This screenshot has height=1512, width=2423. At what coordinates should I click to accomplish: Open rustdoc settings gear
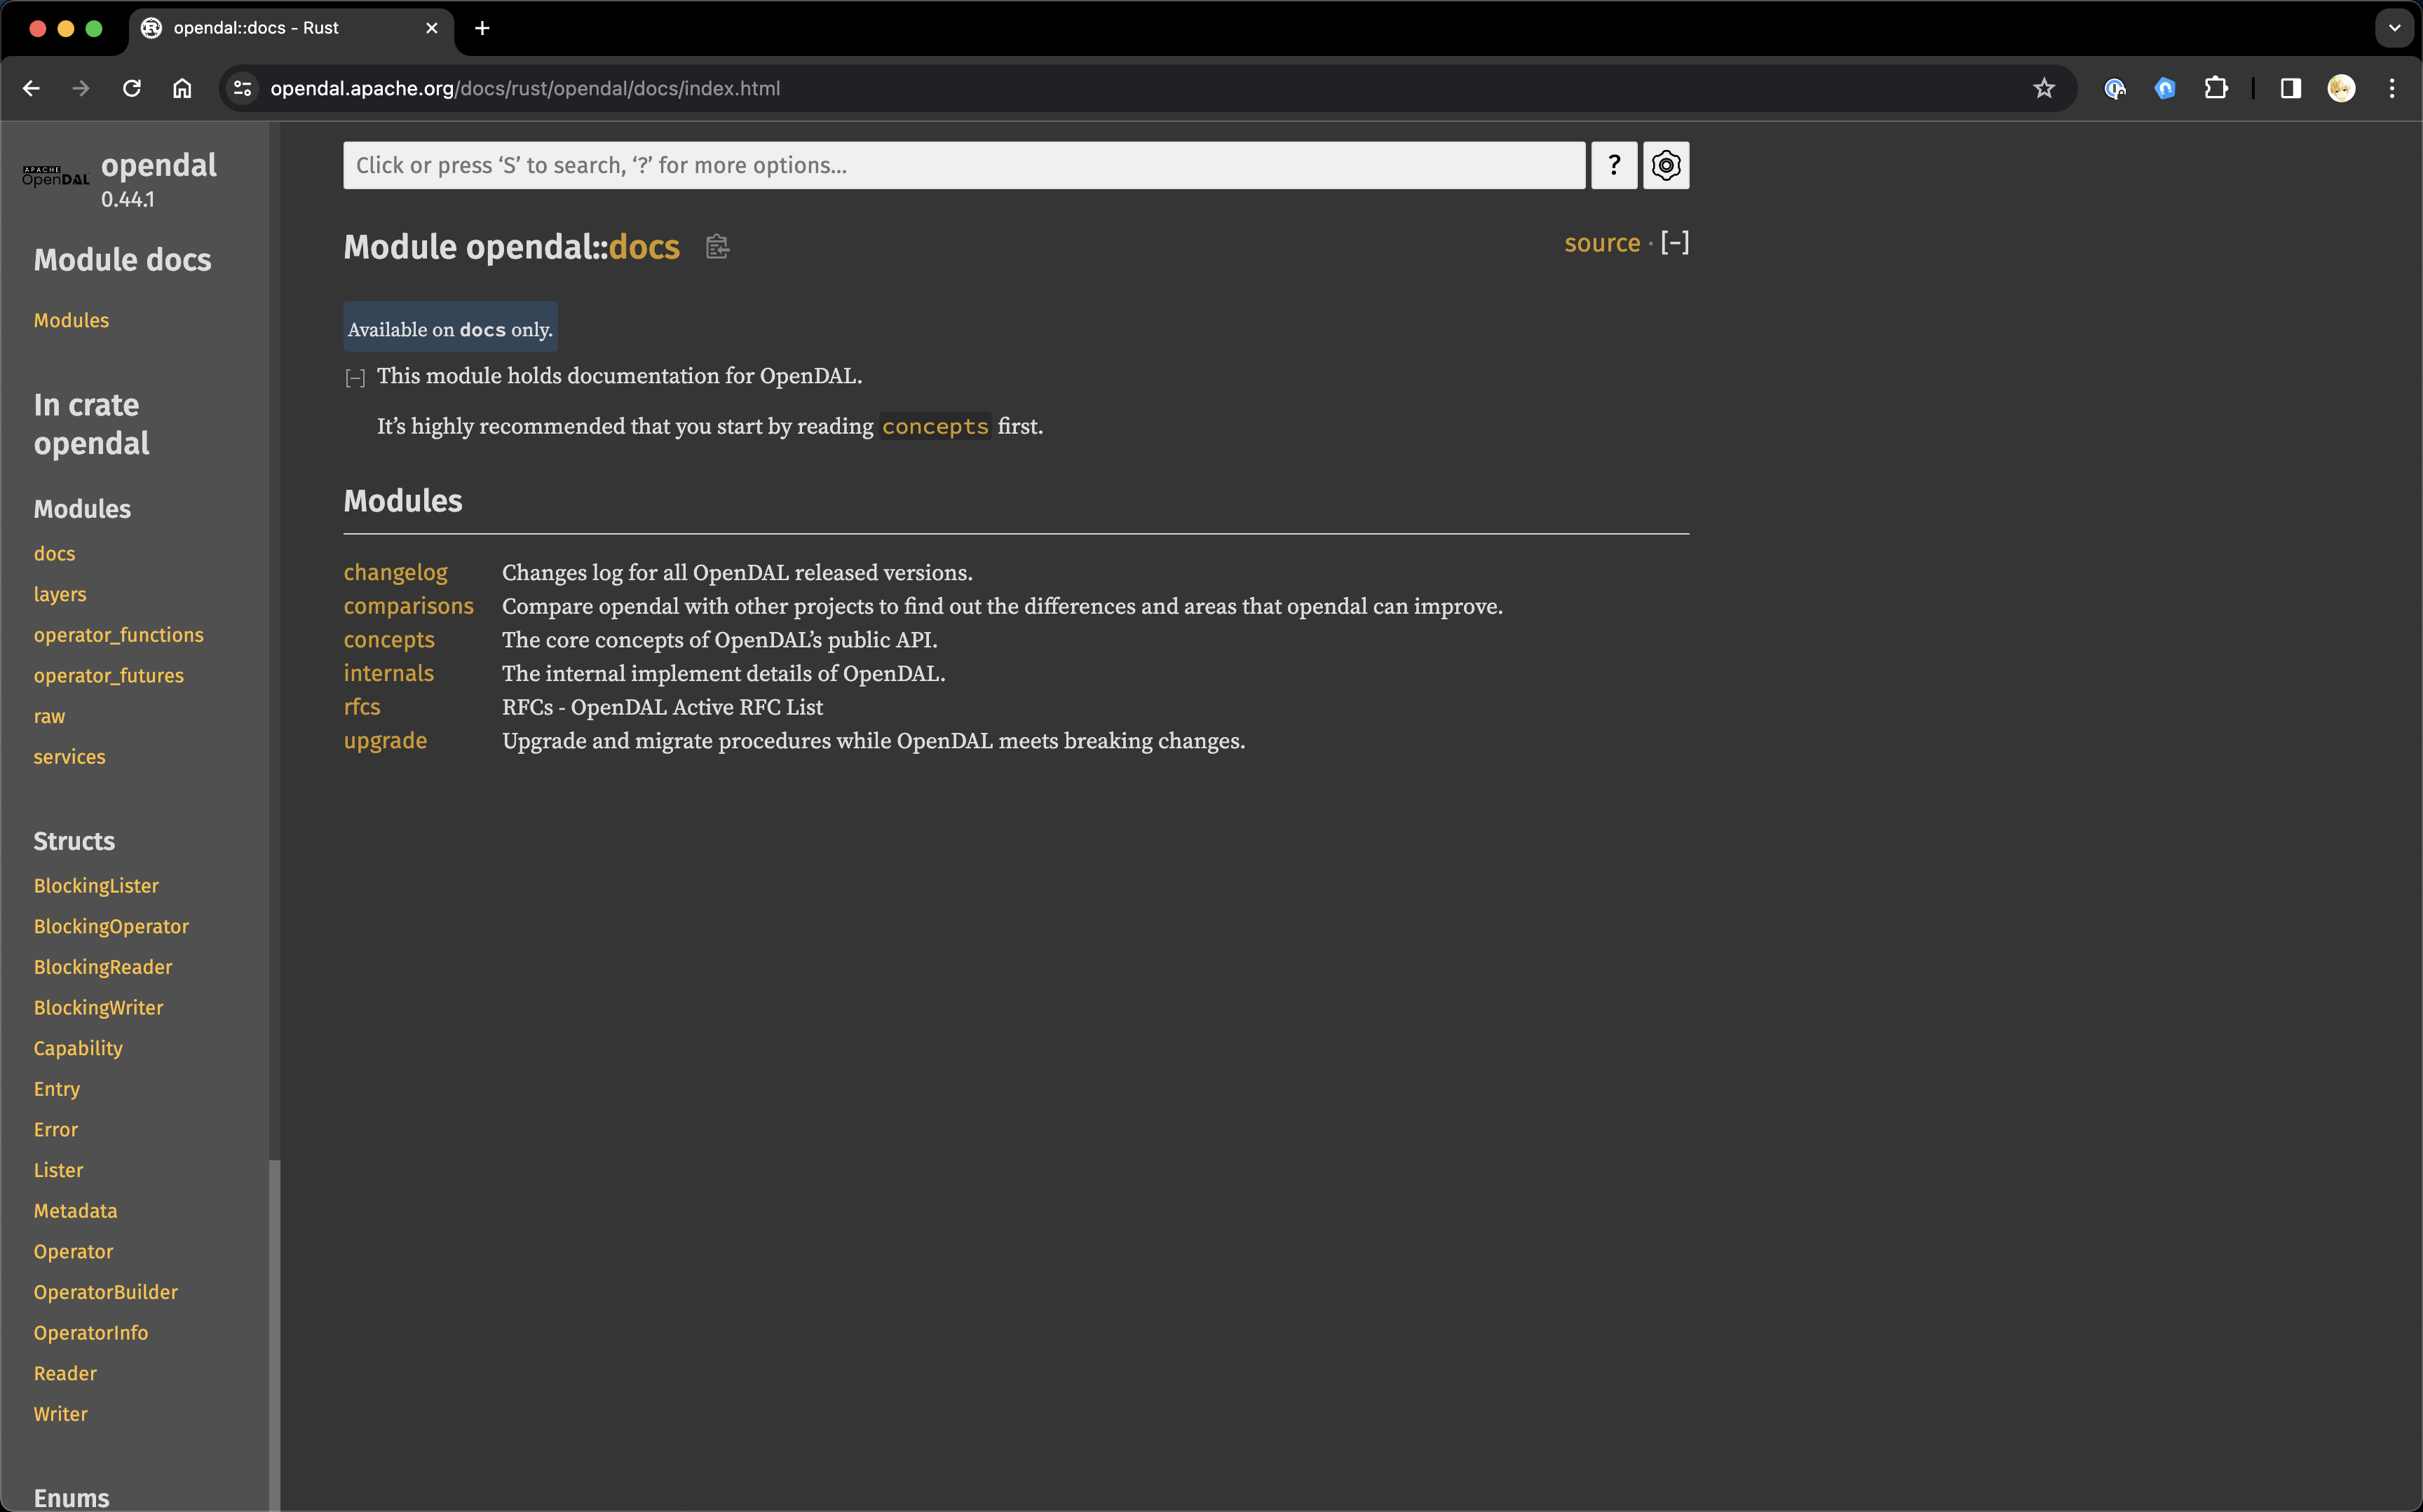(x=1666, y=165)
